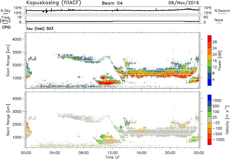Image resolution: width=230 pixels, height=159 pixels.
Task: Click the frequency line plot
Action: (112, 21)
